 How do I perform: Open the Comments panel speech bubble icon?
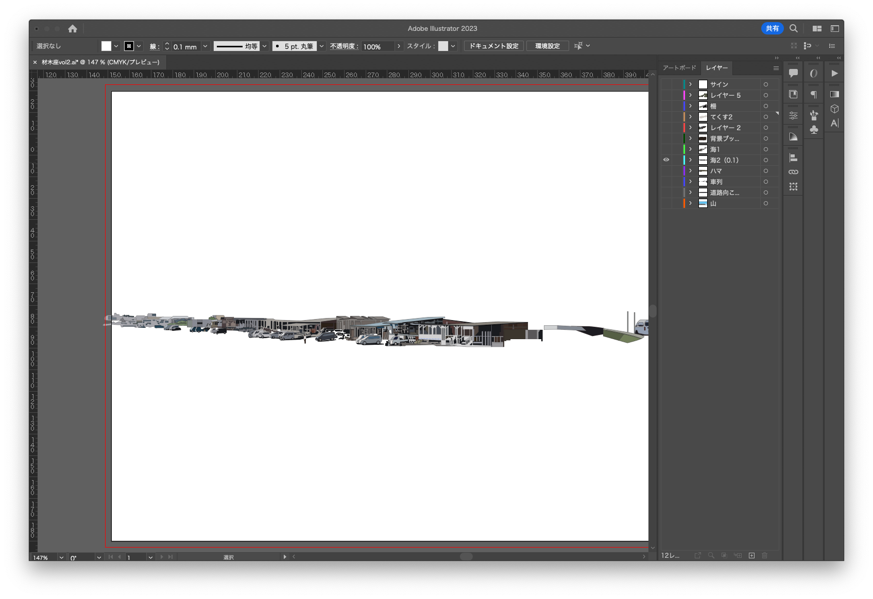tap(793, 73)
